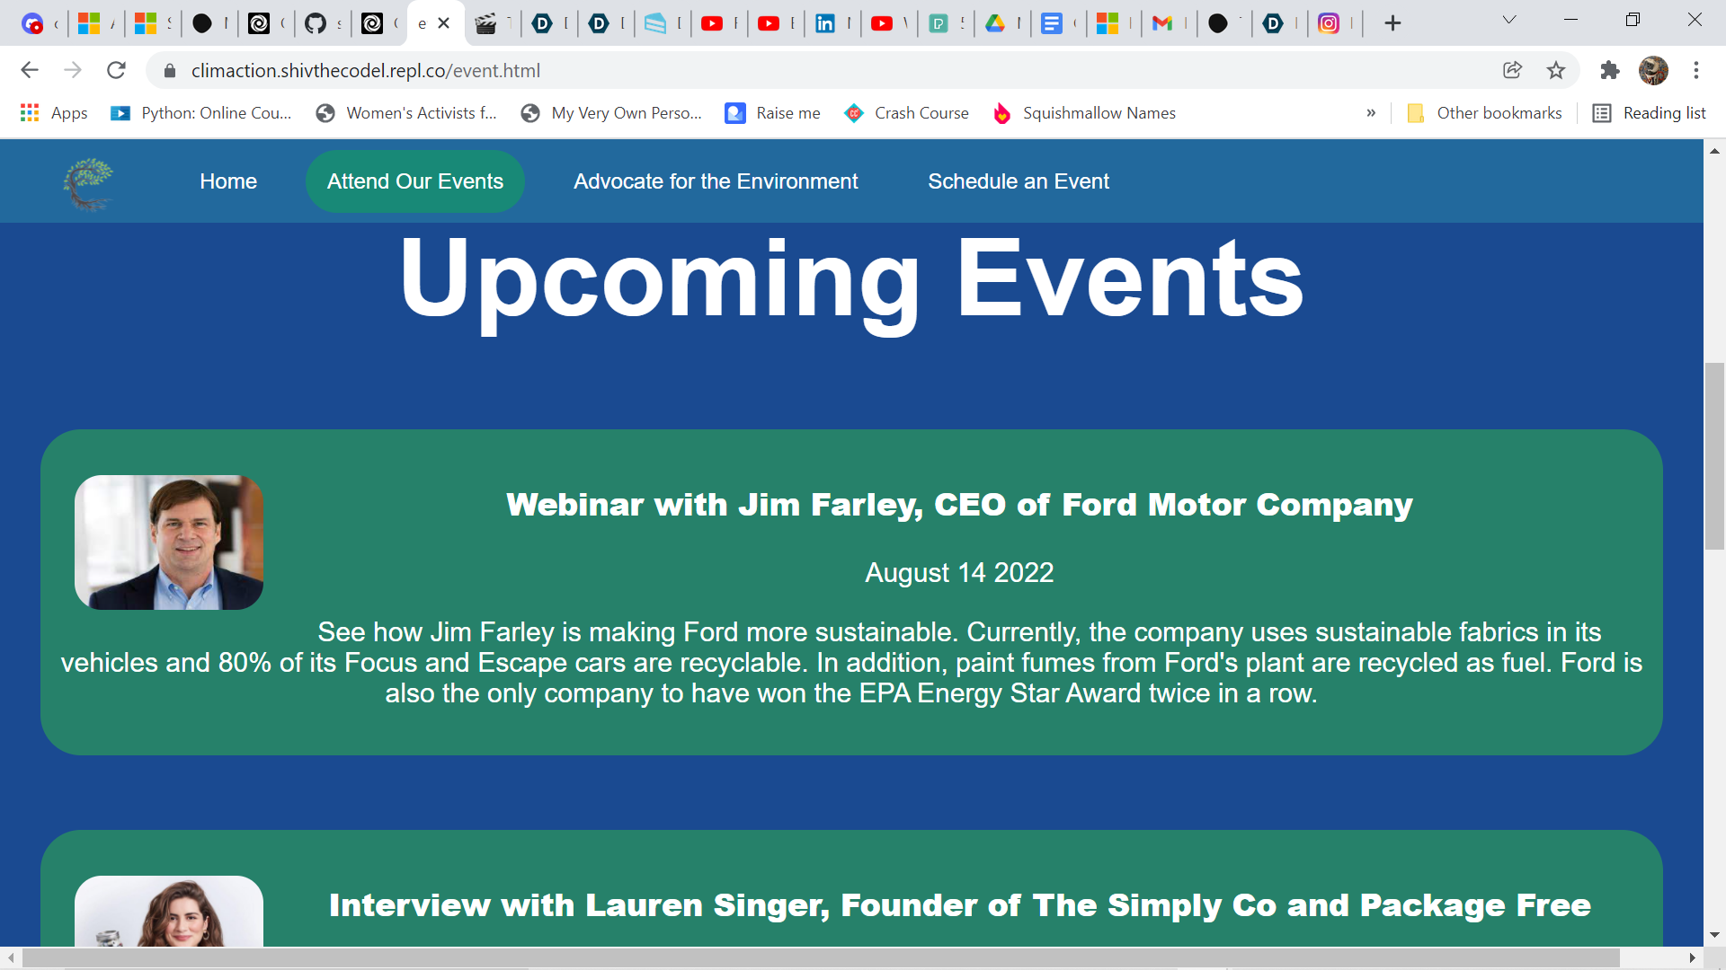Reload the page with refresh icon
1726x970 pixels.
pos(116,70)
